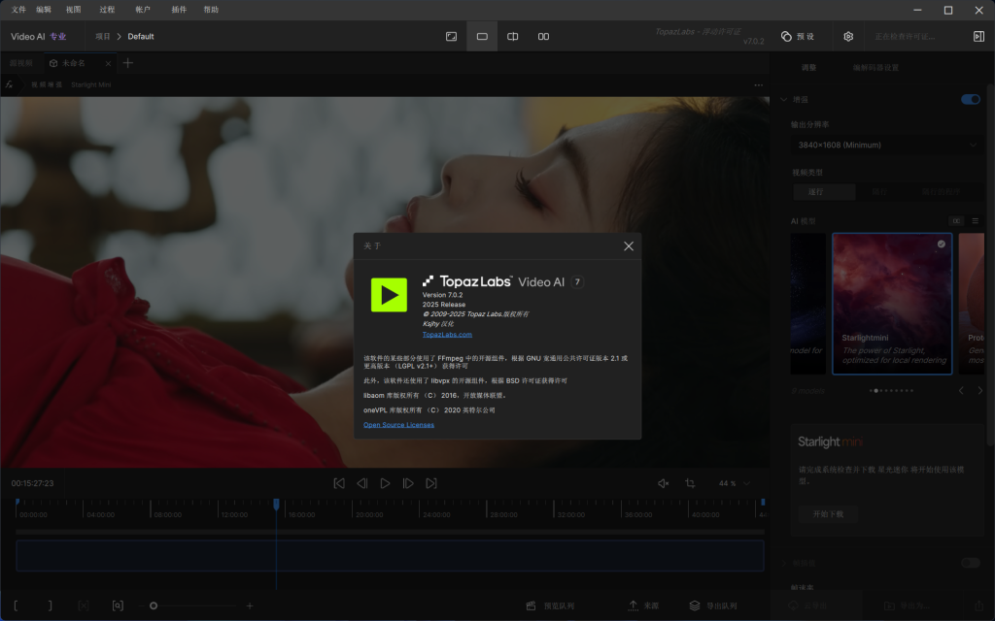Toggle the 增强 enhancement switch
This screenshot has width=995, height=621.
pos(970,99)
